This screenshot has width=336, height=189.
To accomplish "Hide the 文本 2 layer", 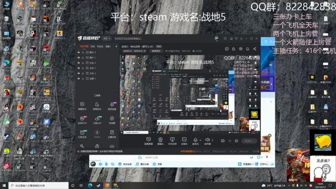I will pyautogui.click(x=79, y=63).
